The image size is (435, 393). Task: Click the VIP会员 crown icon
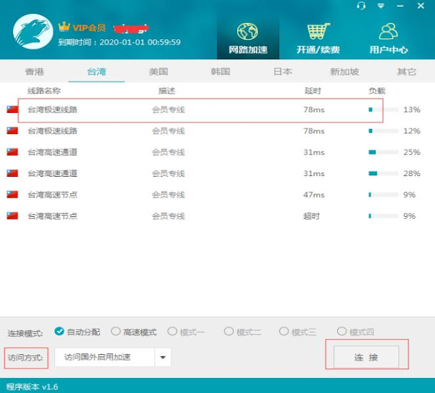tap(65, 27)
